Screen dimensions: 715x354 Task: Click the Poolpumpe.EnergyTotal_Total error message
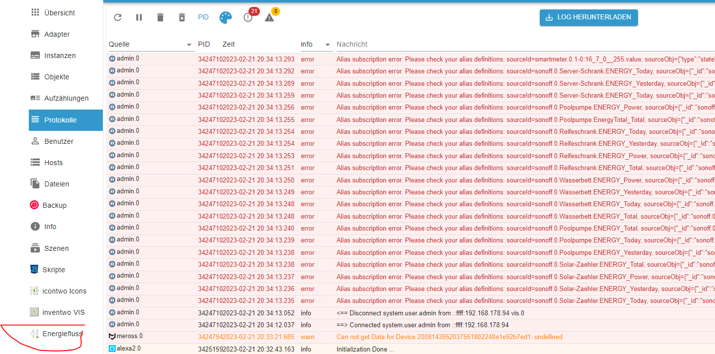[x=526, y=120]
